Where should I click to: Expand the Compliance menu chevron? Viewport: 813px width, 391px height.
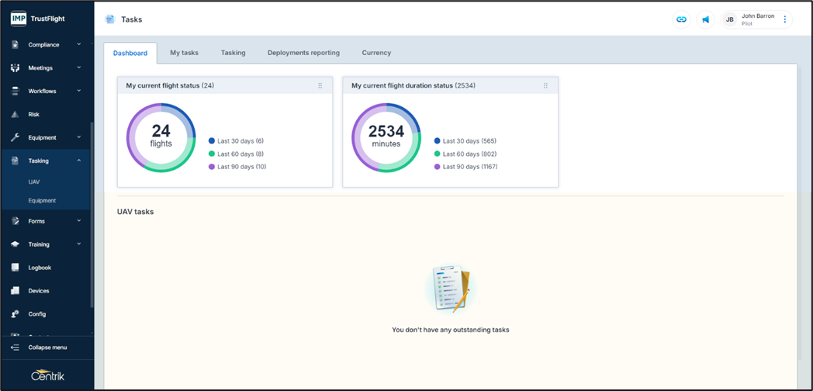click(x=79, y=44)
